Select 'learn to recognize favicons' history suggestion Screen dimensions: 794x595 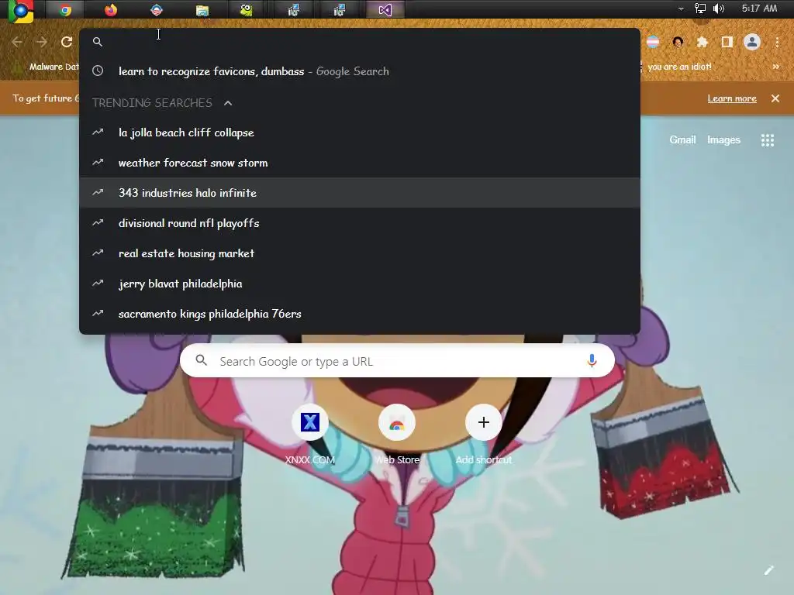pos(360,71)
